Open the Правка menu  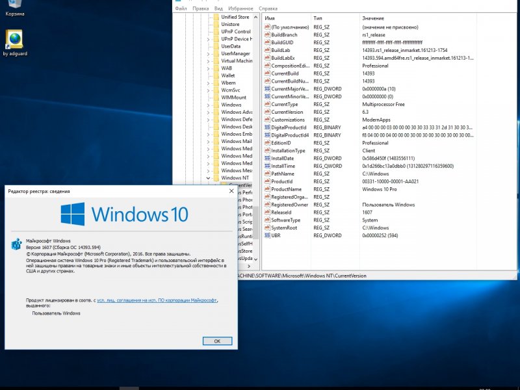[201, 8]
